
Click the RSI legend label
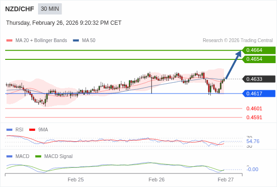point(19,130)
